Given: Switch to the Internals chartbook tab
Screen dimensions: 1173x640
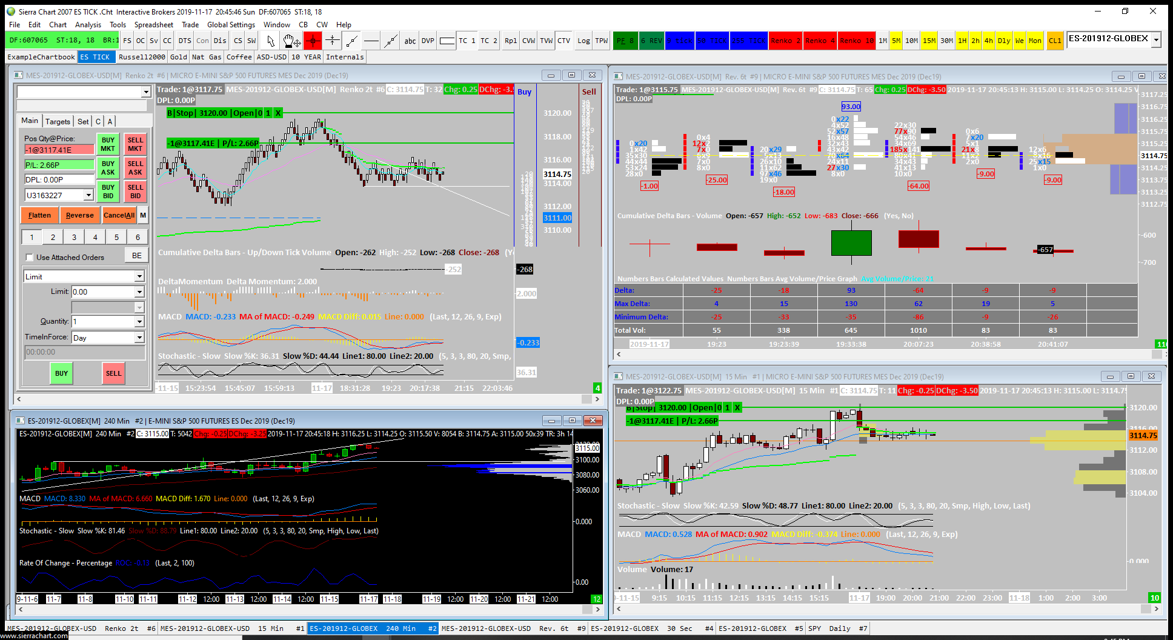Looking at the screenshot, I should [x=345, y=57].
